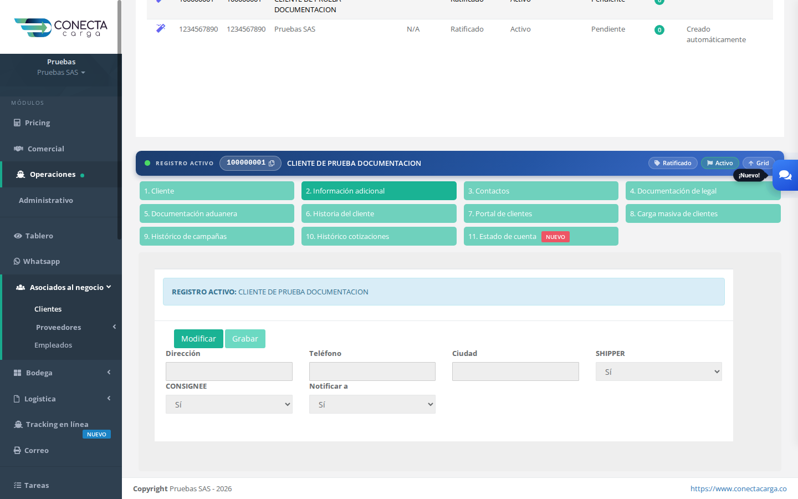Screen dimensions: 798x499
Task: Click the Teléfono input field
Action: pyautogui.click(x=372, y=371)
